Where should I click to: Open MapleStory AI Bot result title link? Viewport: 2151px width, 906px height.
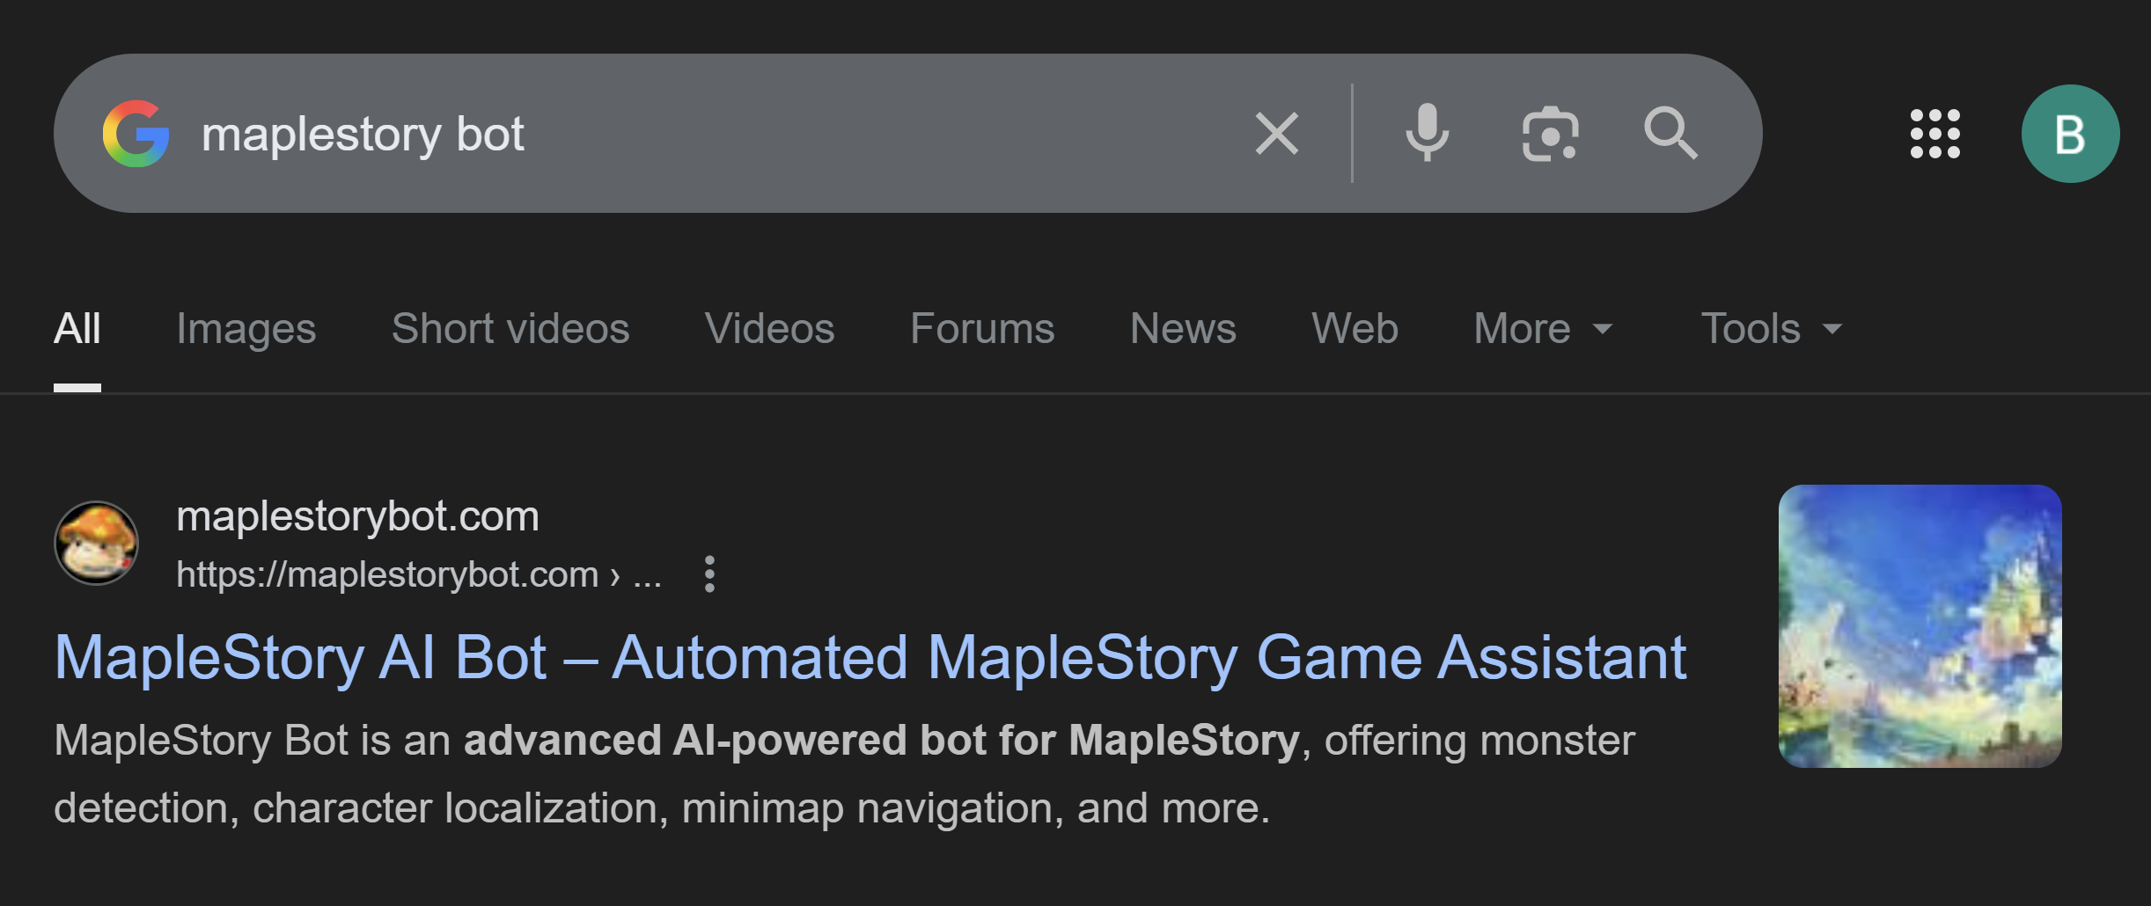(870, 658)
